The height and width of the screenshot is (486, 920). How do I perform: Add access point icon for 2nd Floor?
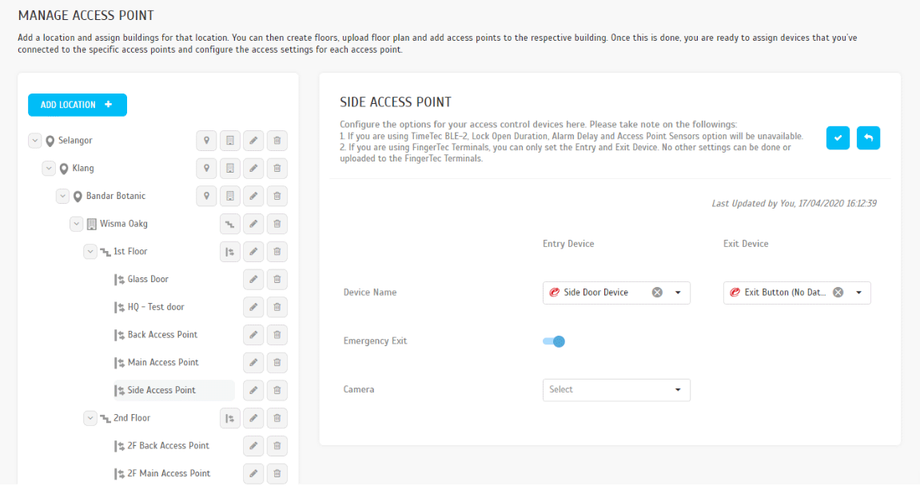(x=230, y=418)
